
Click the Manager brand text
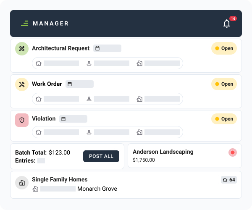point(50,24)
